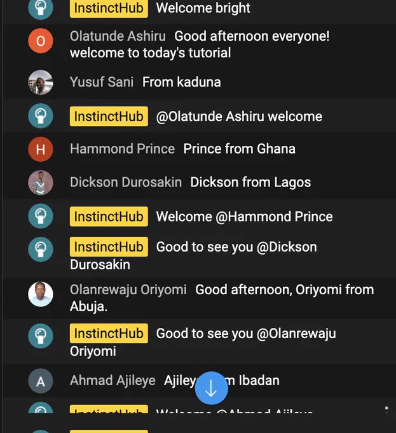Viewport: 396px width, 433px height.
Task: Click the Ahmad Ajileye author name
Action: tap(113, 381)
